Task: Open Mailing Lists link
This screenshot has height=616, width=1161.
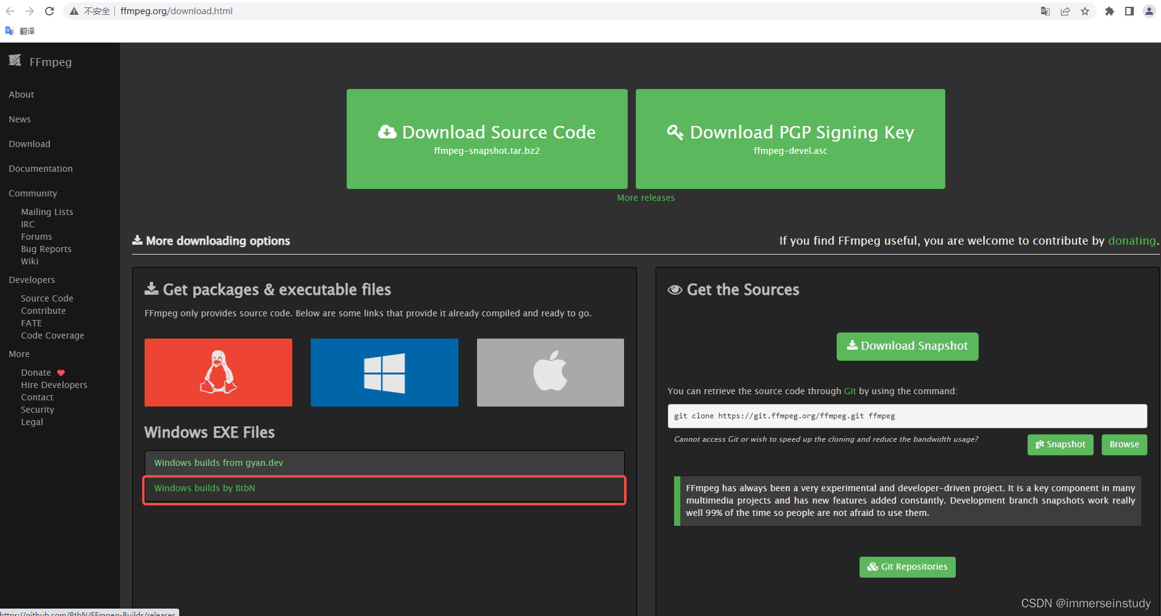Action: coord(47,212)
